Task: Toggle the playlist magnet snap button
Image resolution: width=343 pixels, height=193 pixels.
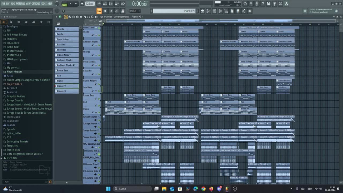Action: coord(60,17)
